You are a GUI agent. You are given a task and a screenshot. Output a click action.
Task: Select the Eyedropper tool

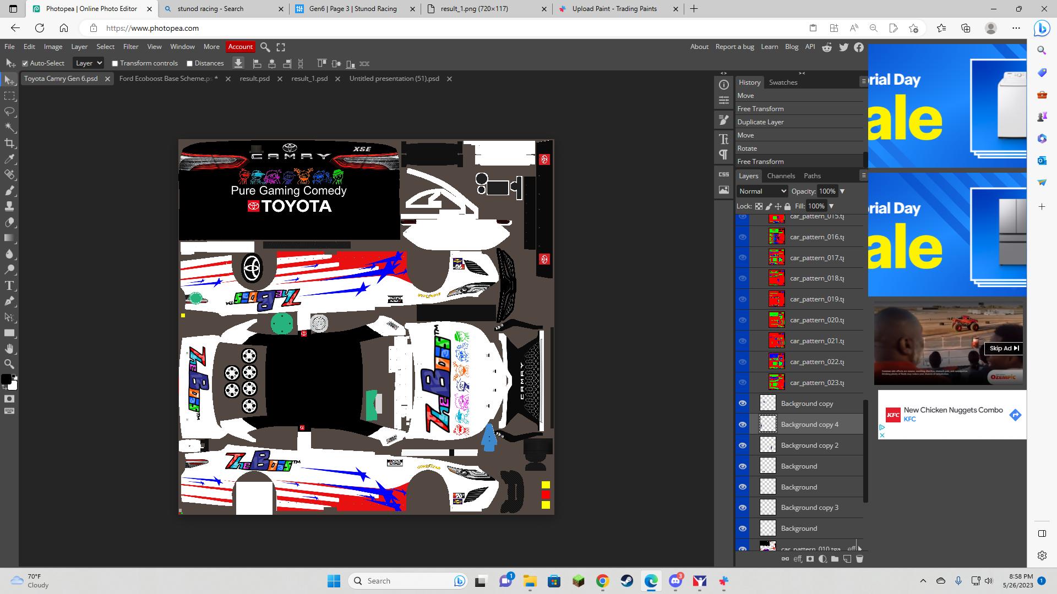point(9,159)
